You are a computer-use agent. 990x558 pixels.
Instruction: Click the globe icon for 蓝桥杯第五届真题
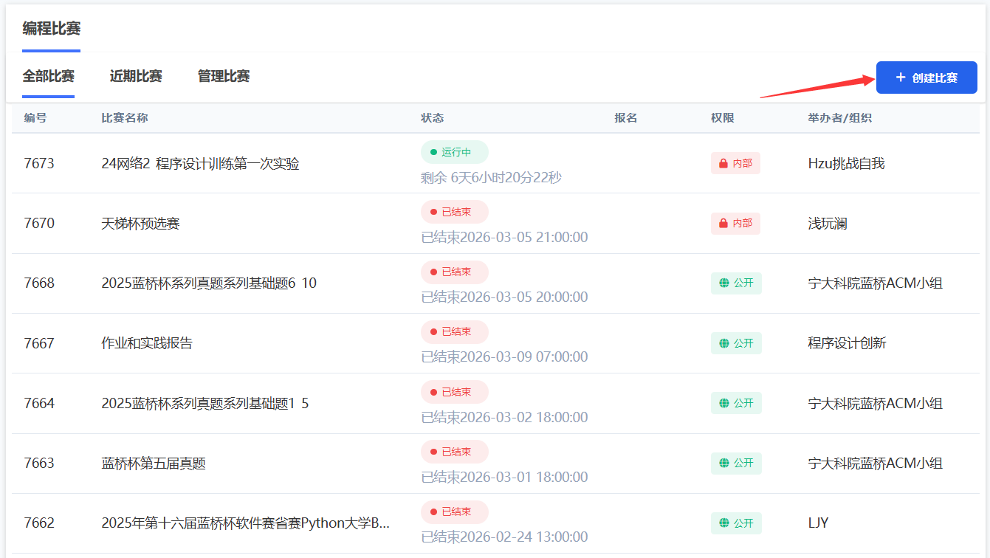tap(724, 464)
